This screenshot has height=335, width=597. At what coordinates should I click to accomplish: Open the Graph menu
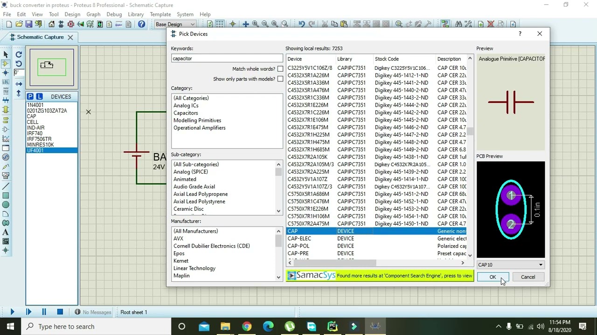tap(93, 14)
